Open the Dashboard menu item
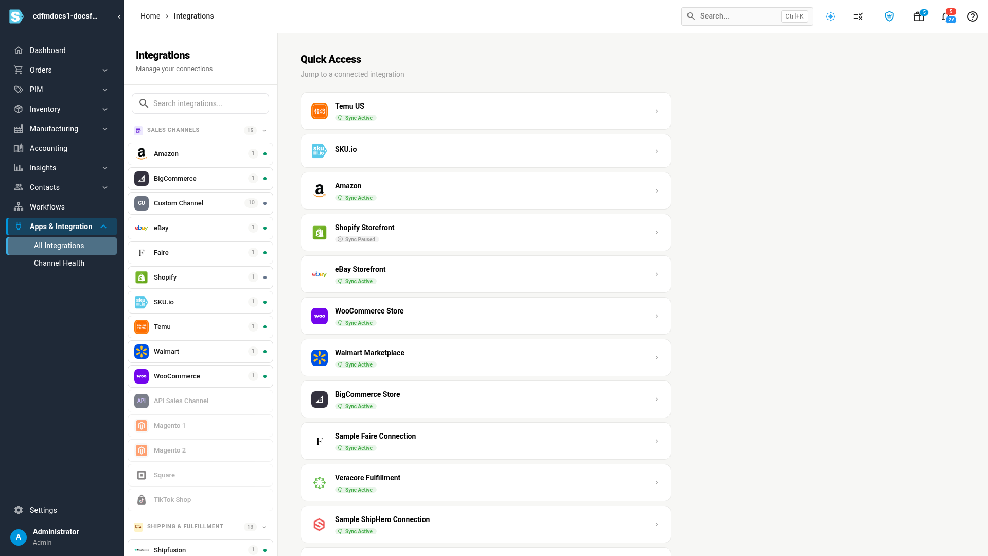 62,50
